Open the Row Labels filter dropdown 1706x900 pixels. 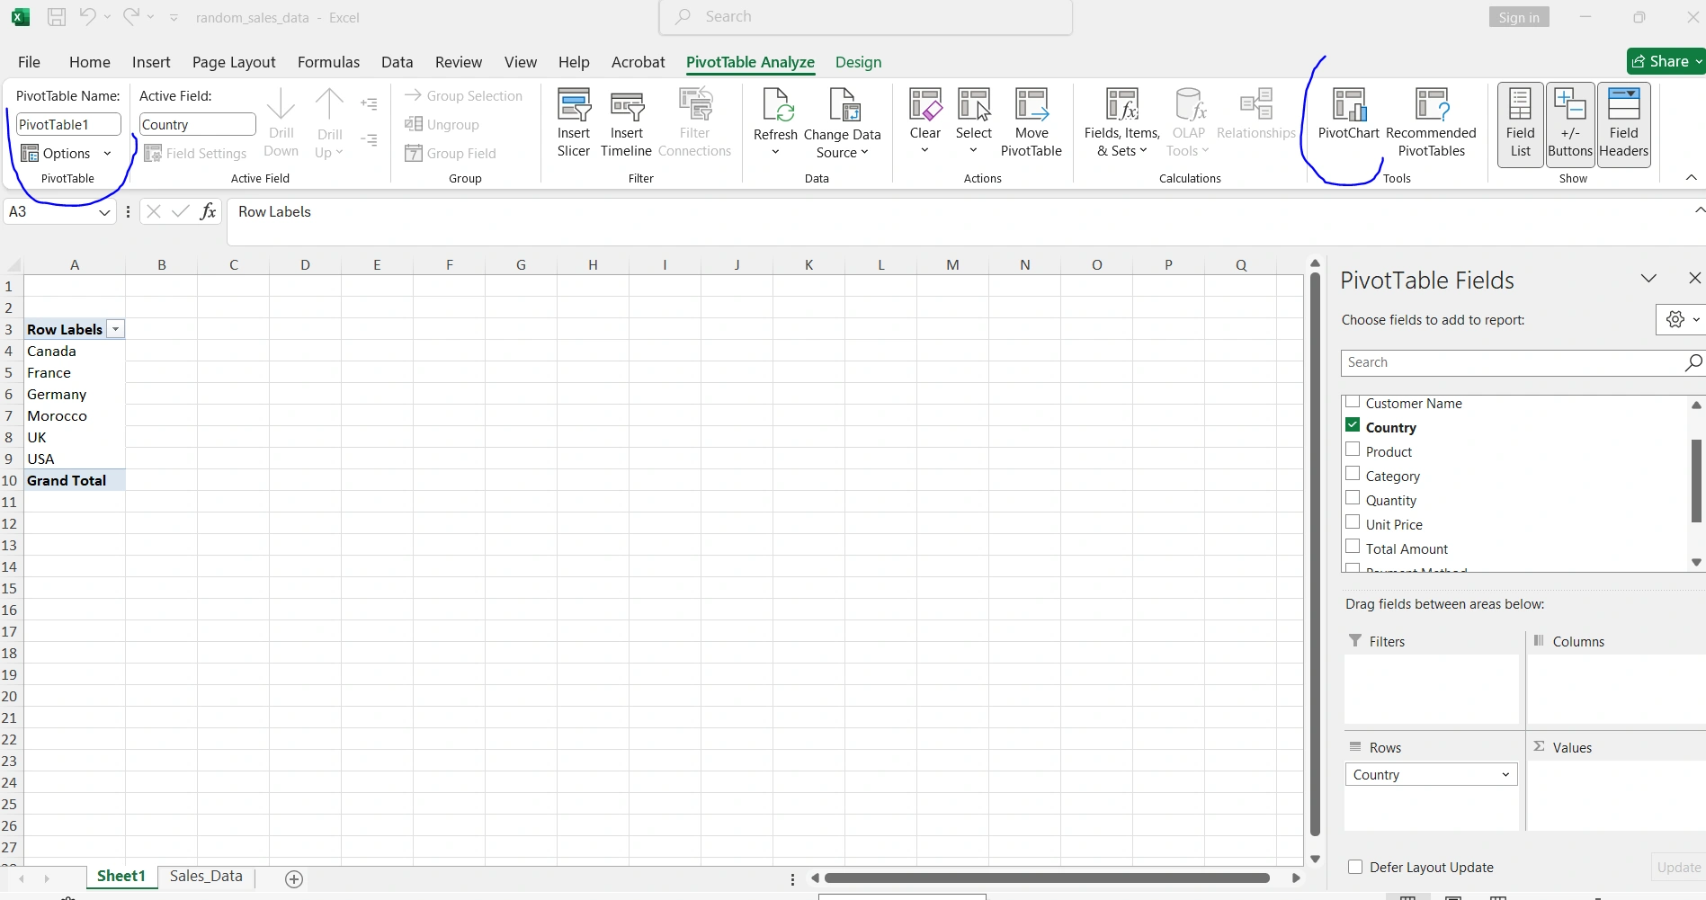[x=115, y=329]
